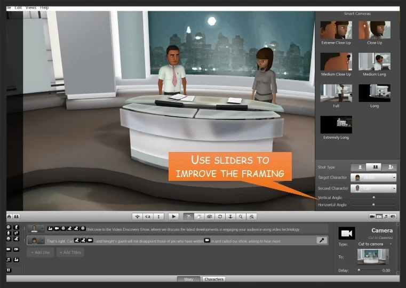Select the Long smart camera thumbnail
The width and height of the screenshot is (406, 288).
pos(375,93)
